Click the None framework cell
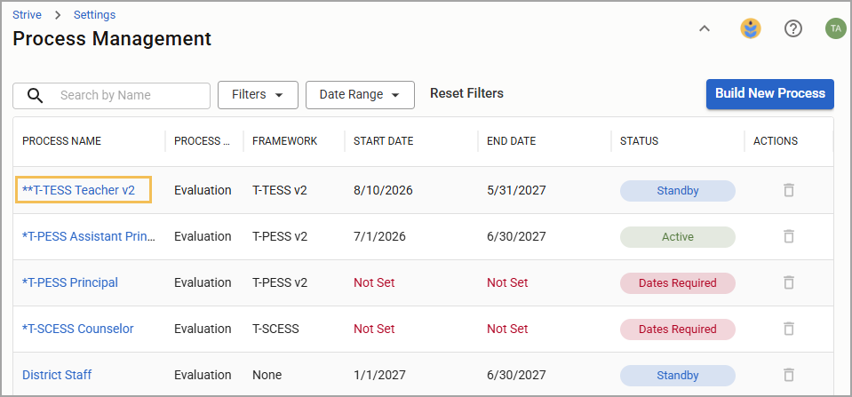Screen dimensions: 852x397 click(267, 375)
